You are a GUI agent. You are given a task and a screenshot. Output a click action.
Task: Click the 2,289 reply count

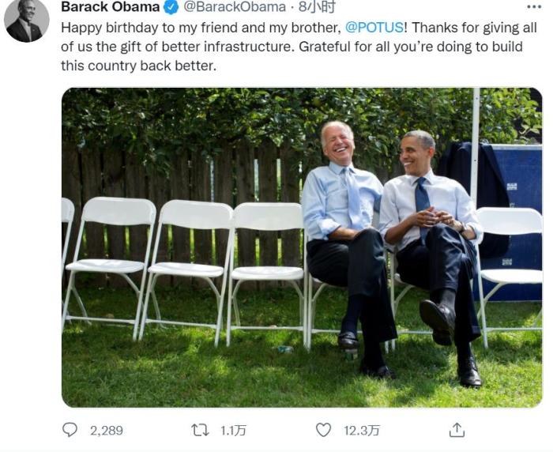(107, 430)
